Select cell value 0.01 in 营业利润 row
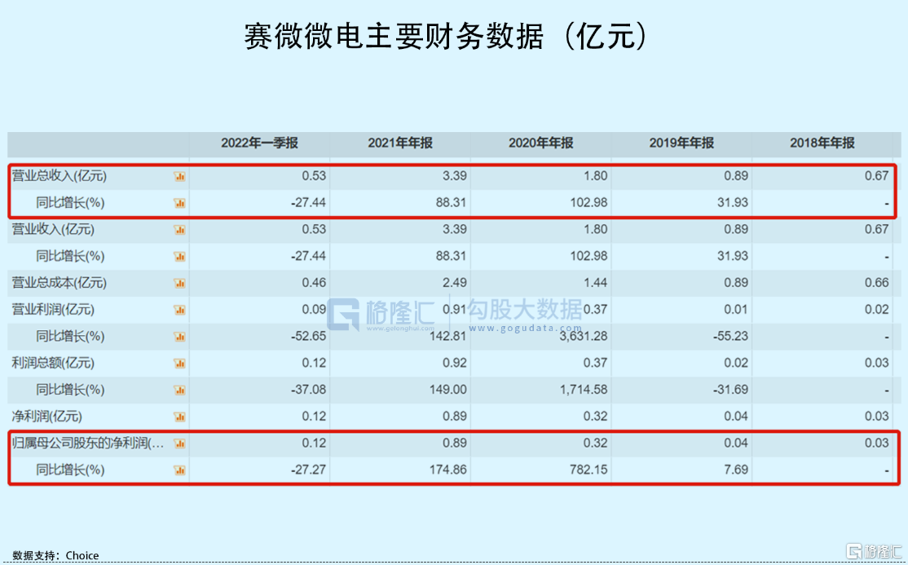The height and width of the screenshot is (565, 908). pyautogui.click(x=736, y=310)
